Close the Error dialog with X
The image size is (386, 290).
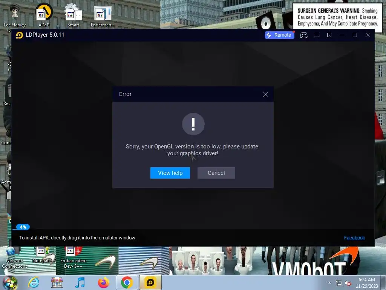266,94
